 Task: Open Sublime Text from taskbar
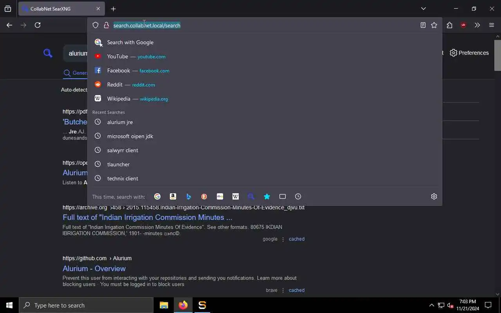pos(202,305)
